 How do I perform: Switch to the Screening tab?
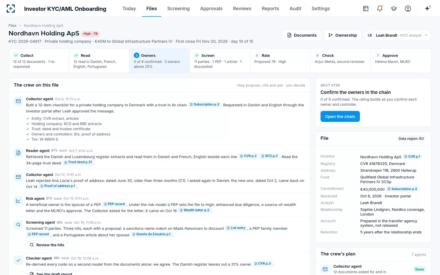point(178,9)
